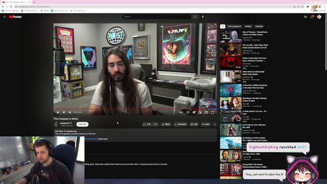327x184 pixels.
Task: Open a new browser tab
Action: (x=34, y=2)
